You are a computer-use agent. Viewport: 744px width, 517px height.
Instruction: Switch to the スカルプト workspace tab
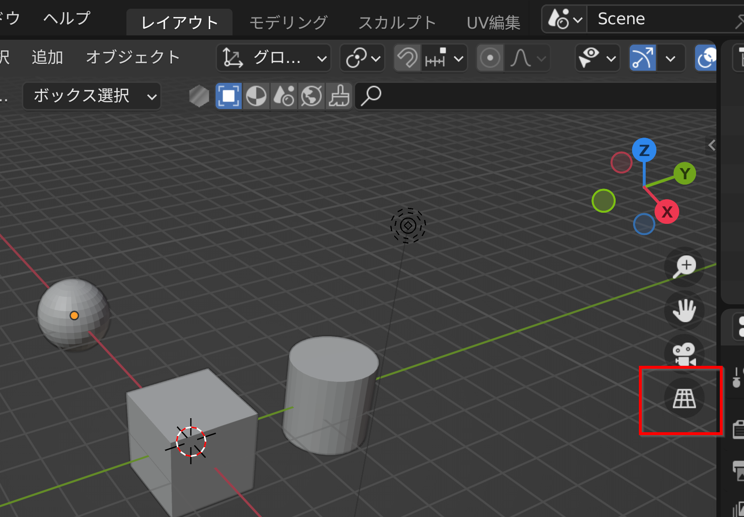coord(397,22)
